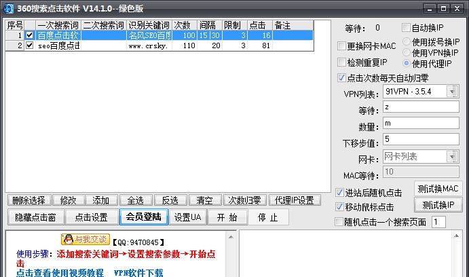The width and height of the screenshot is (469, 277).
Task: Click 二次搜索词 column header
Action: click(104, 25)
